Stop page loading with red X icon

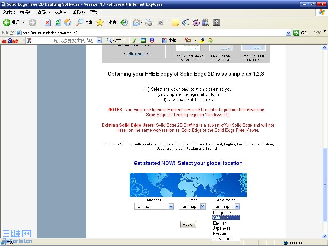coord(47,22)
